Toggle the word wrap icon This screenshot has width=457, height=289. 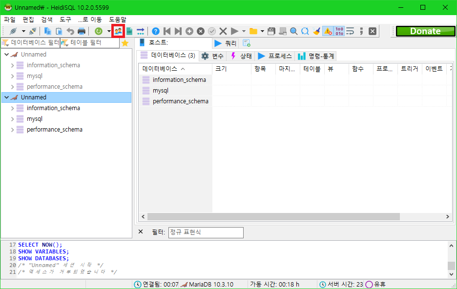point(350,31)
